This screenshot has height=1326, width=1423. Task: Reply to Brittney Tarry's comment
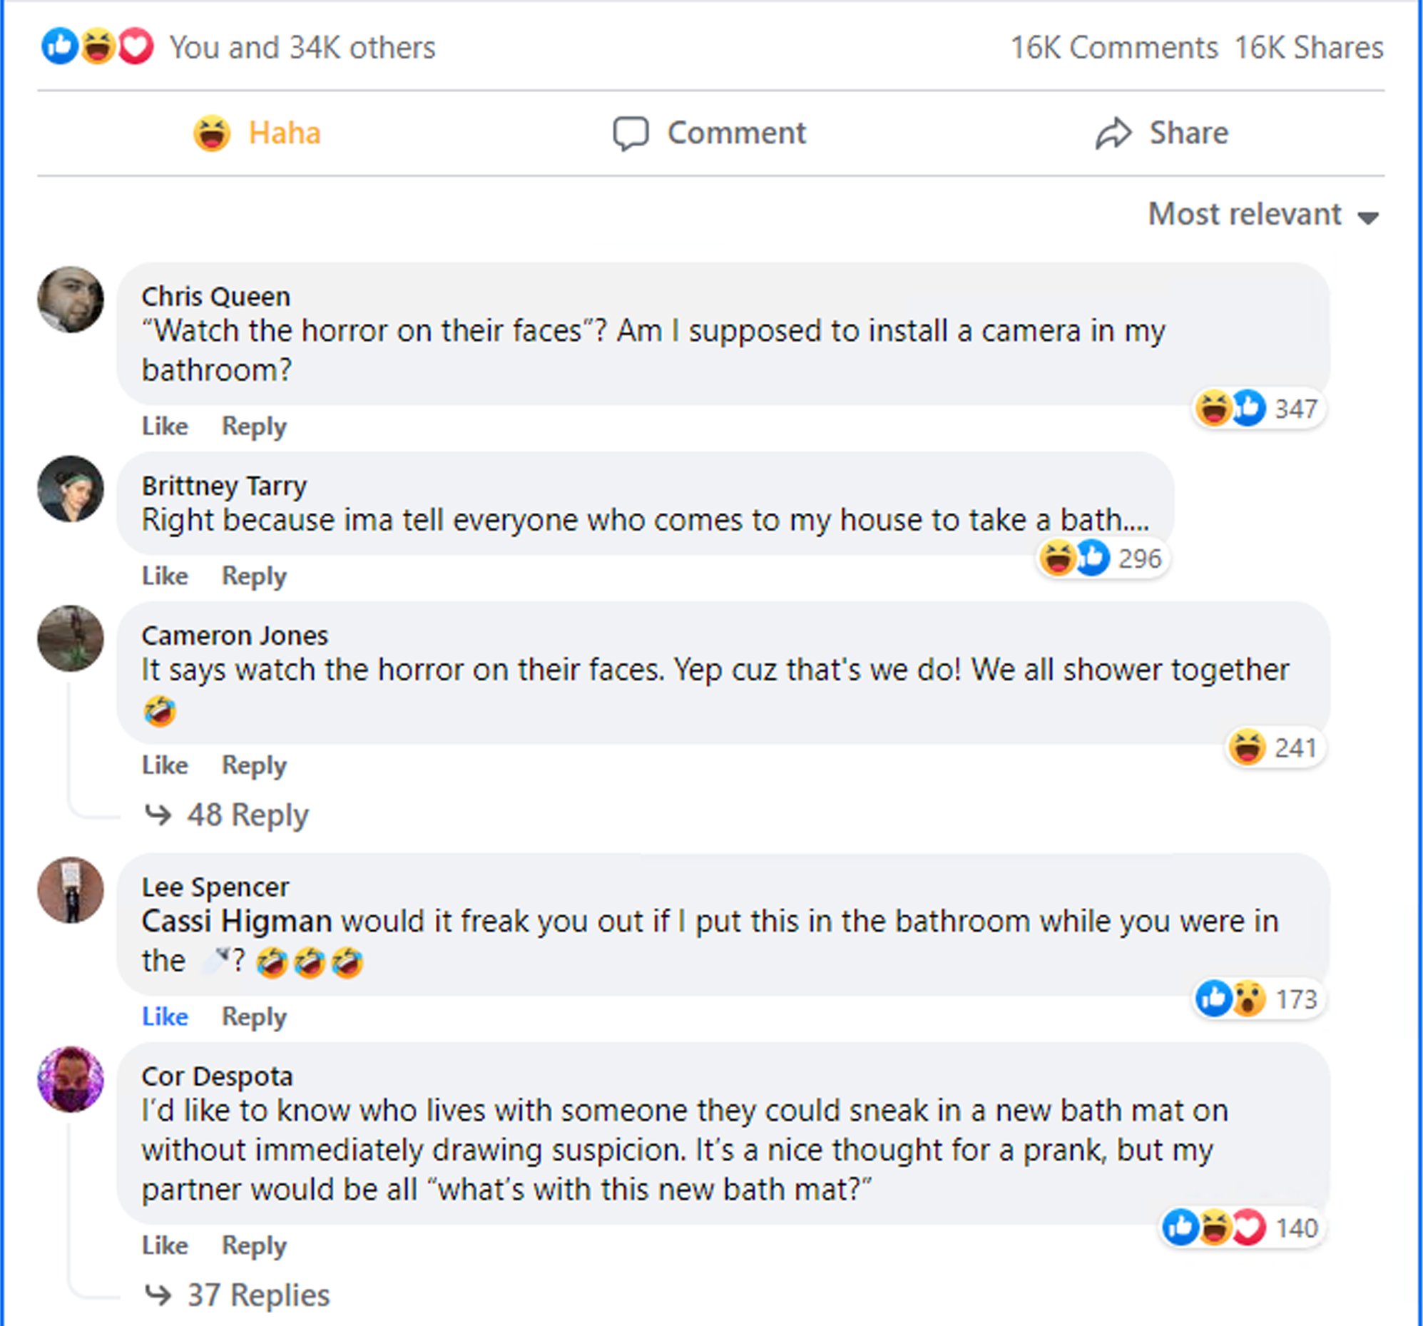tap(254, 576)
